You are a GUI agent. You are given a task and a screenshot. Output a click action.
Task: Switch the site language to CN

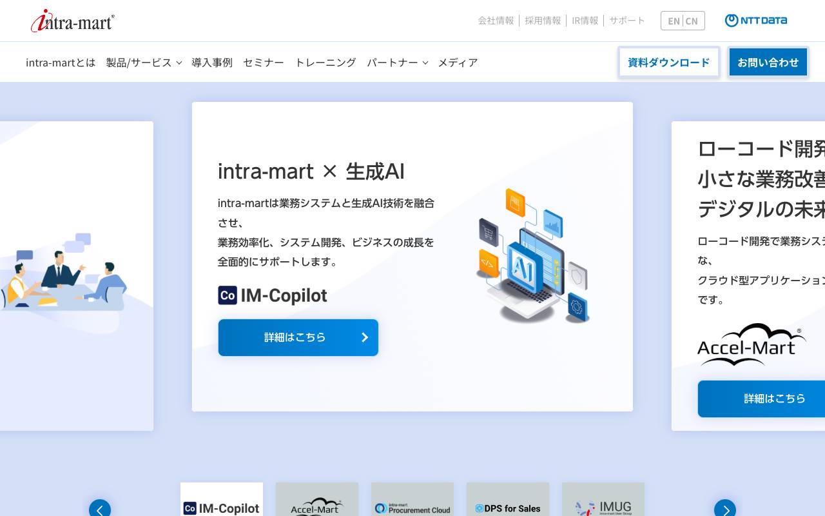point(692,21)
